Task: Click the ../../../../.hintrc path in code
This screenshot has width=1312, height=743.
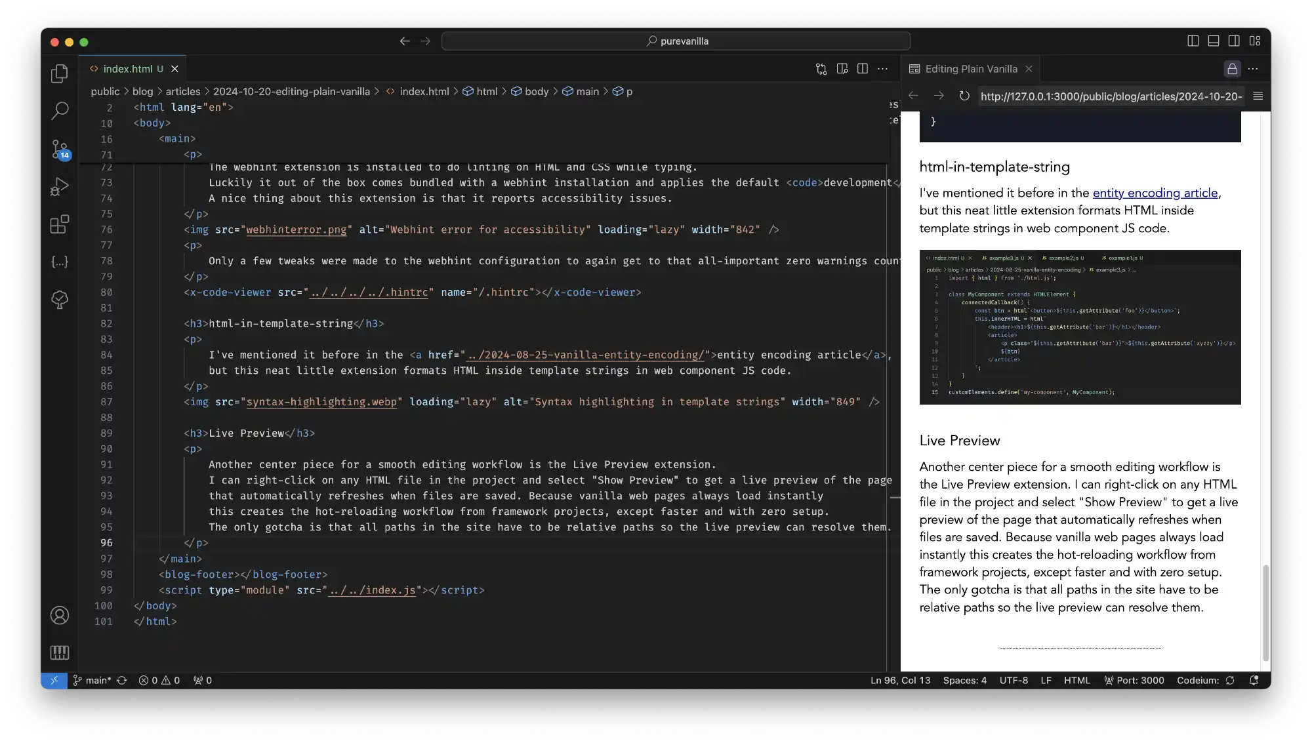Action: 369,292
